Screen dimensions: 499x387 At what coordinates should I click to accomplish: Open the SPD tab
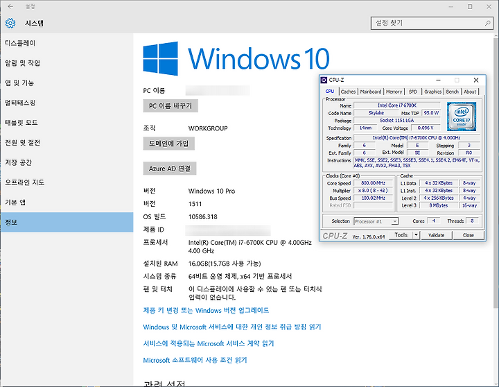point(413,92)
